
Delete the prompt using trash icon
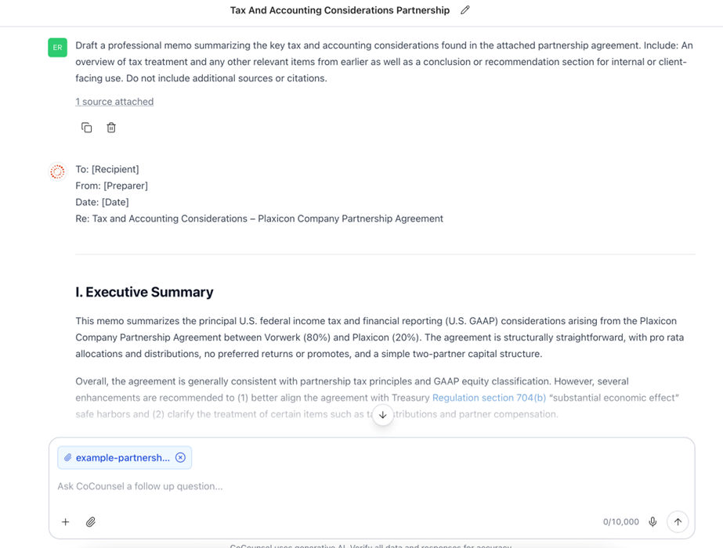point(111,128)
